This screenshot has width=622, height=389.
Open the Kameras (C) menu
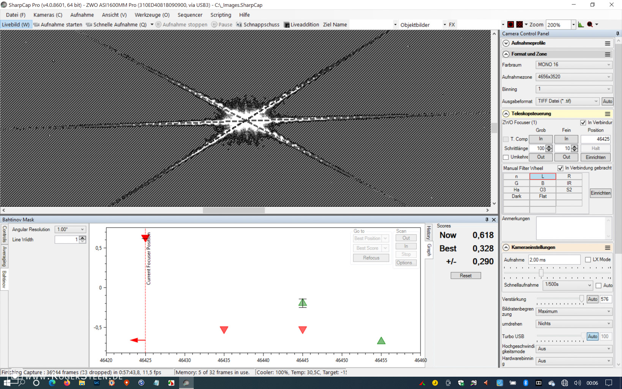48,15
